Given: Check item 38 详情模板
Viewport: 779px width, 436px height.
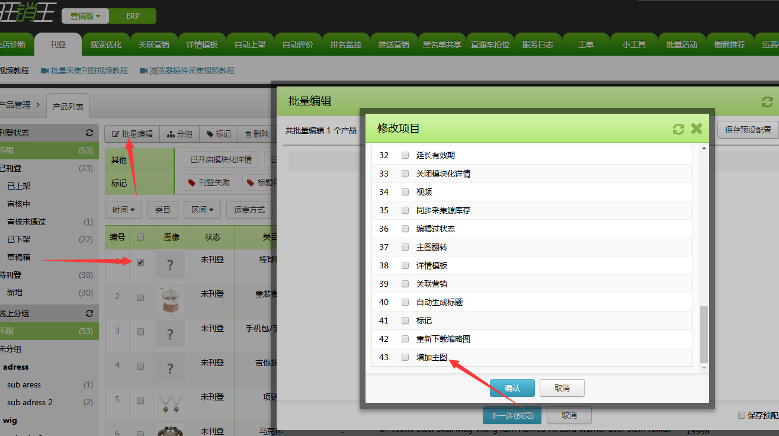Looking at the screenshot, I should coord(405,265).
